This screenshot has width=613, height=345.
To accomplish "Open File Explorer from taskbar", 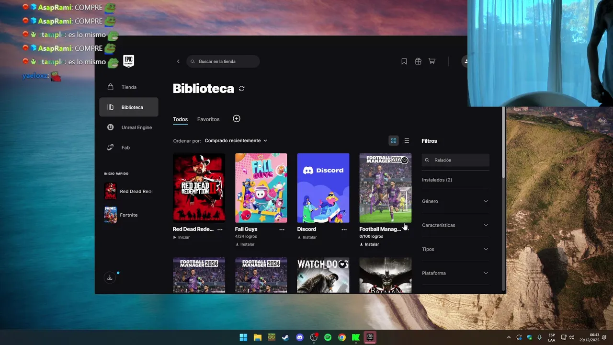I will point(258,337).
